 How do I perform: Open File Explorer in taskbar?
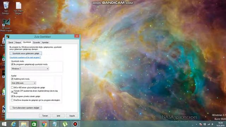tap(24, 124)
